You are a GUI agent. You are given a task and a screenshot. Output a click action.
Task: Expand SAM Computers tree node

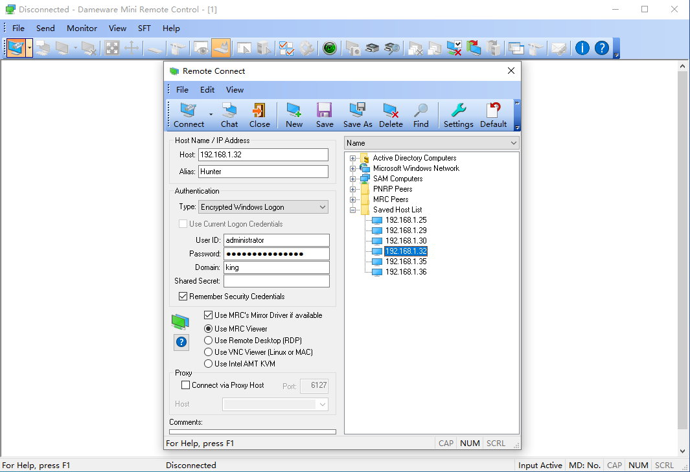pos(352,179)
